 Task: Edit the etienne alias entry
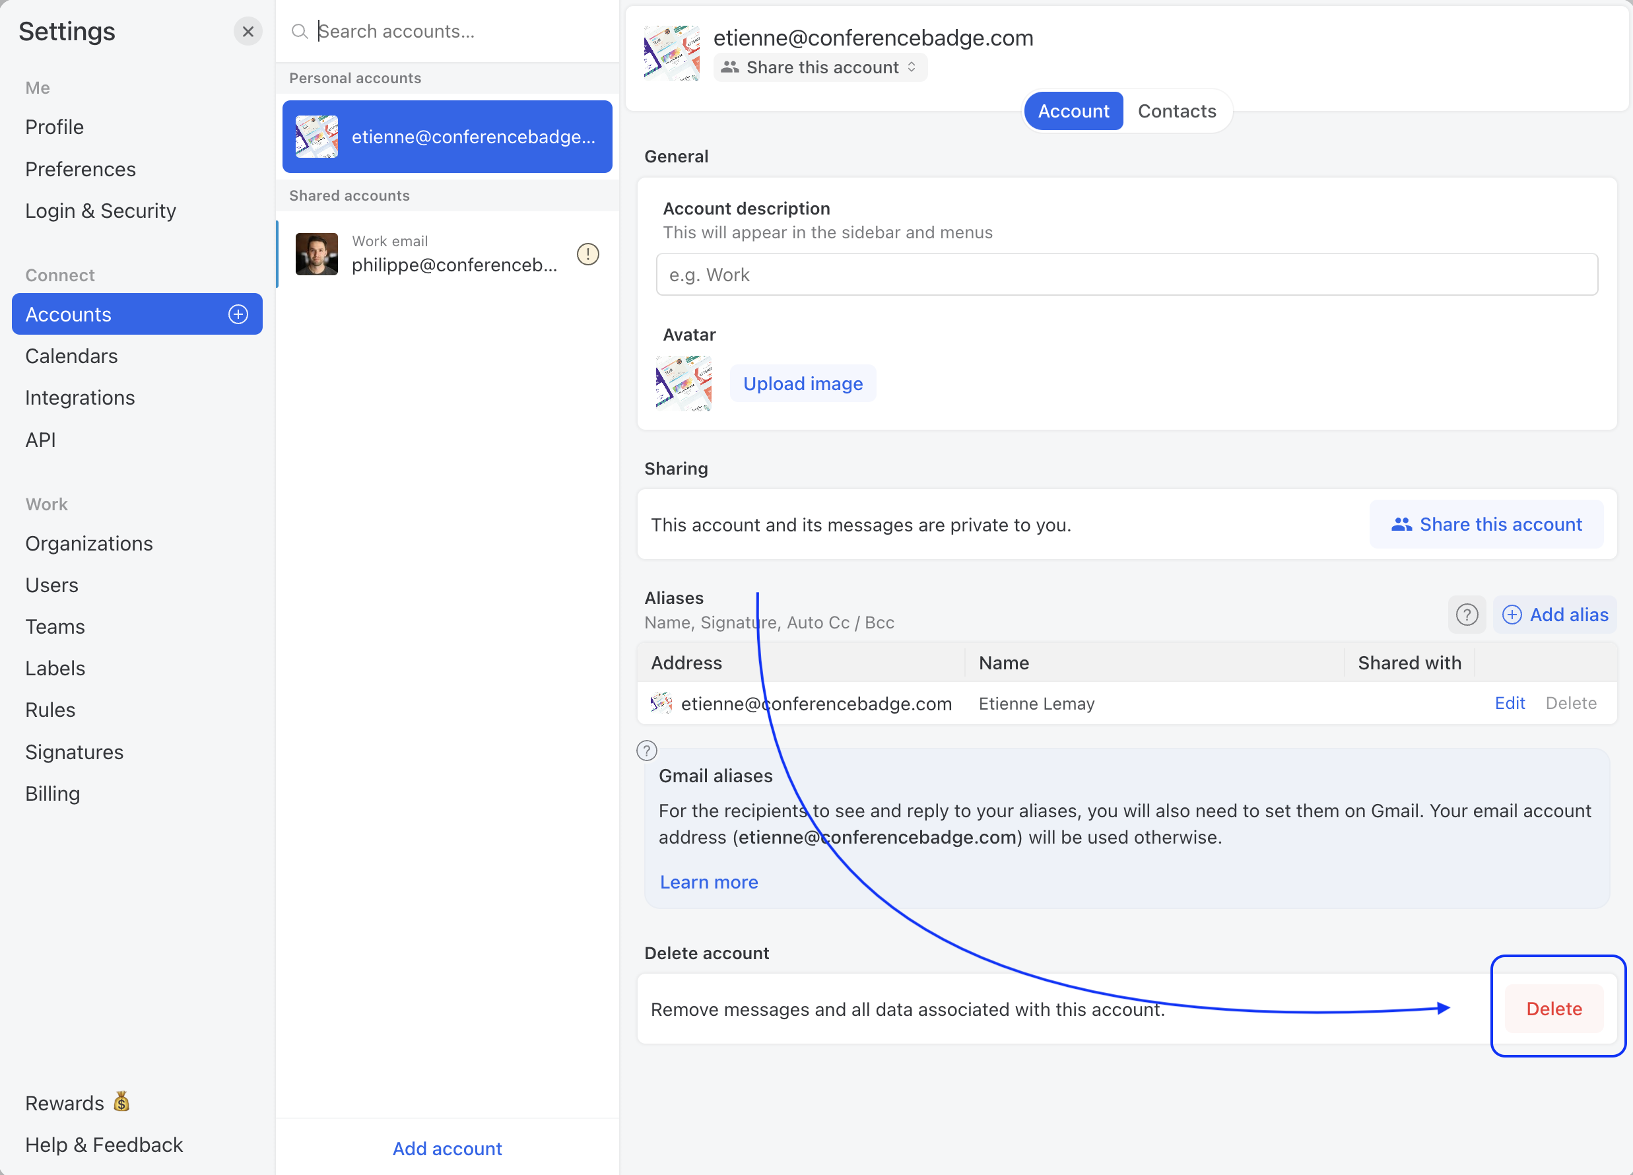coord(1509,703)
